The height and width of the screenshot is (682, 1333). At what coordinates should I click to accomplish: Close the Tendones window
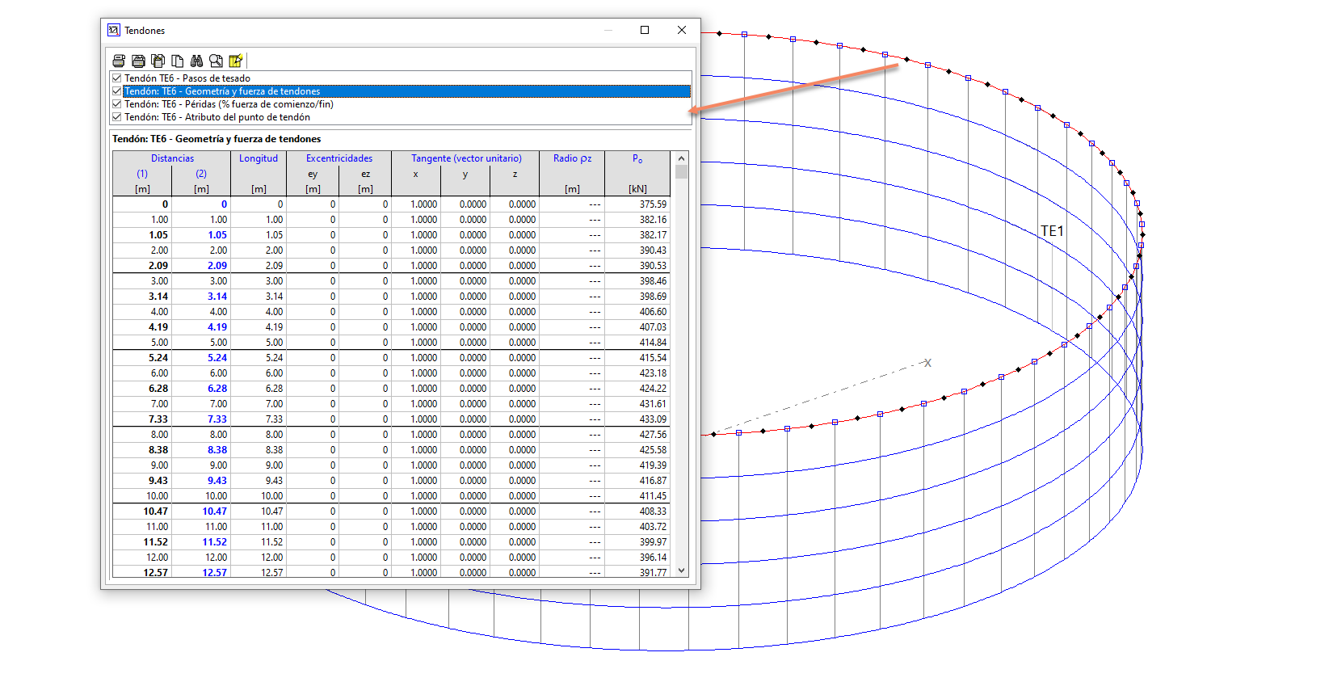point(682,30)
